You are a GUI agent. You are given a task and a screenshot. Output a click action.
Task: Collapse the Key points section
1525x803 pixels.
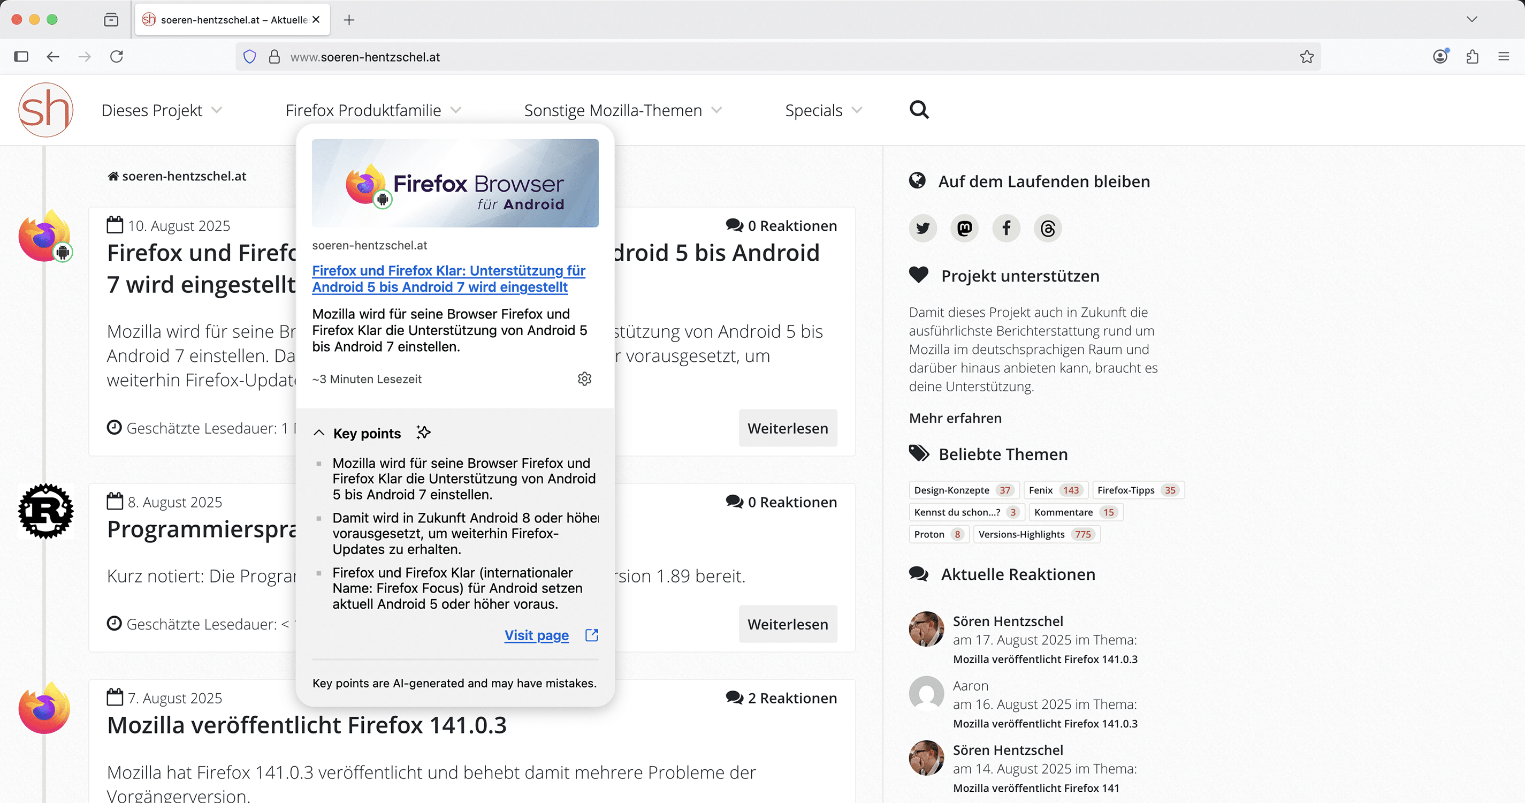click(318, 433)
